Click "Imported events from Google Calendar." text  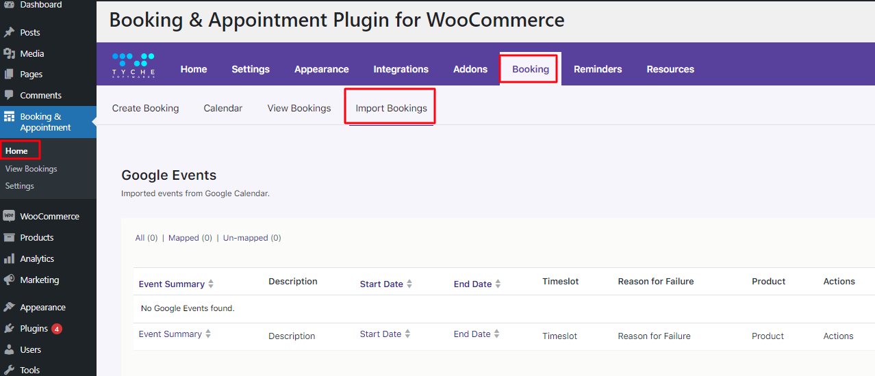pos(196,193)
